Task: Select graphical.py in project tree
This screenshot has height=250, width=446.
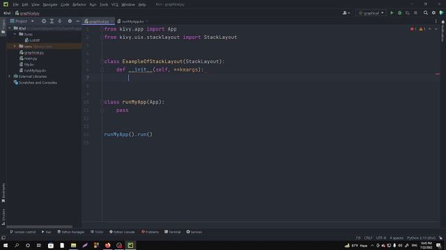Action: tap(34, 53)
